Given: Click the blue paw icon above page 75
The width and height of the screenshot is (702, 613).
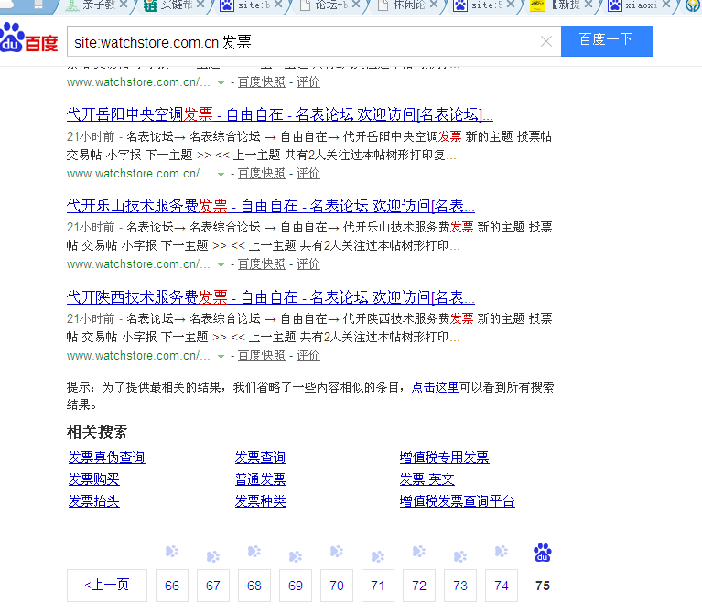Looking at the screenshot, I should tap(543, 553).
